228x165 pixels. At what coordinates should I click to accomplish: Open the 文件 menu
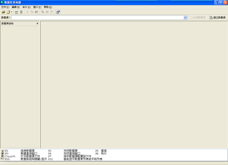(x=5, y=7)
